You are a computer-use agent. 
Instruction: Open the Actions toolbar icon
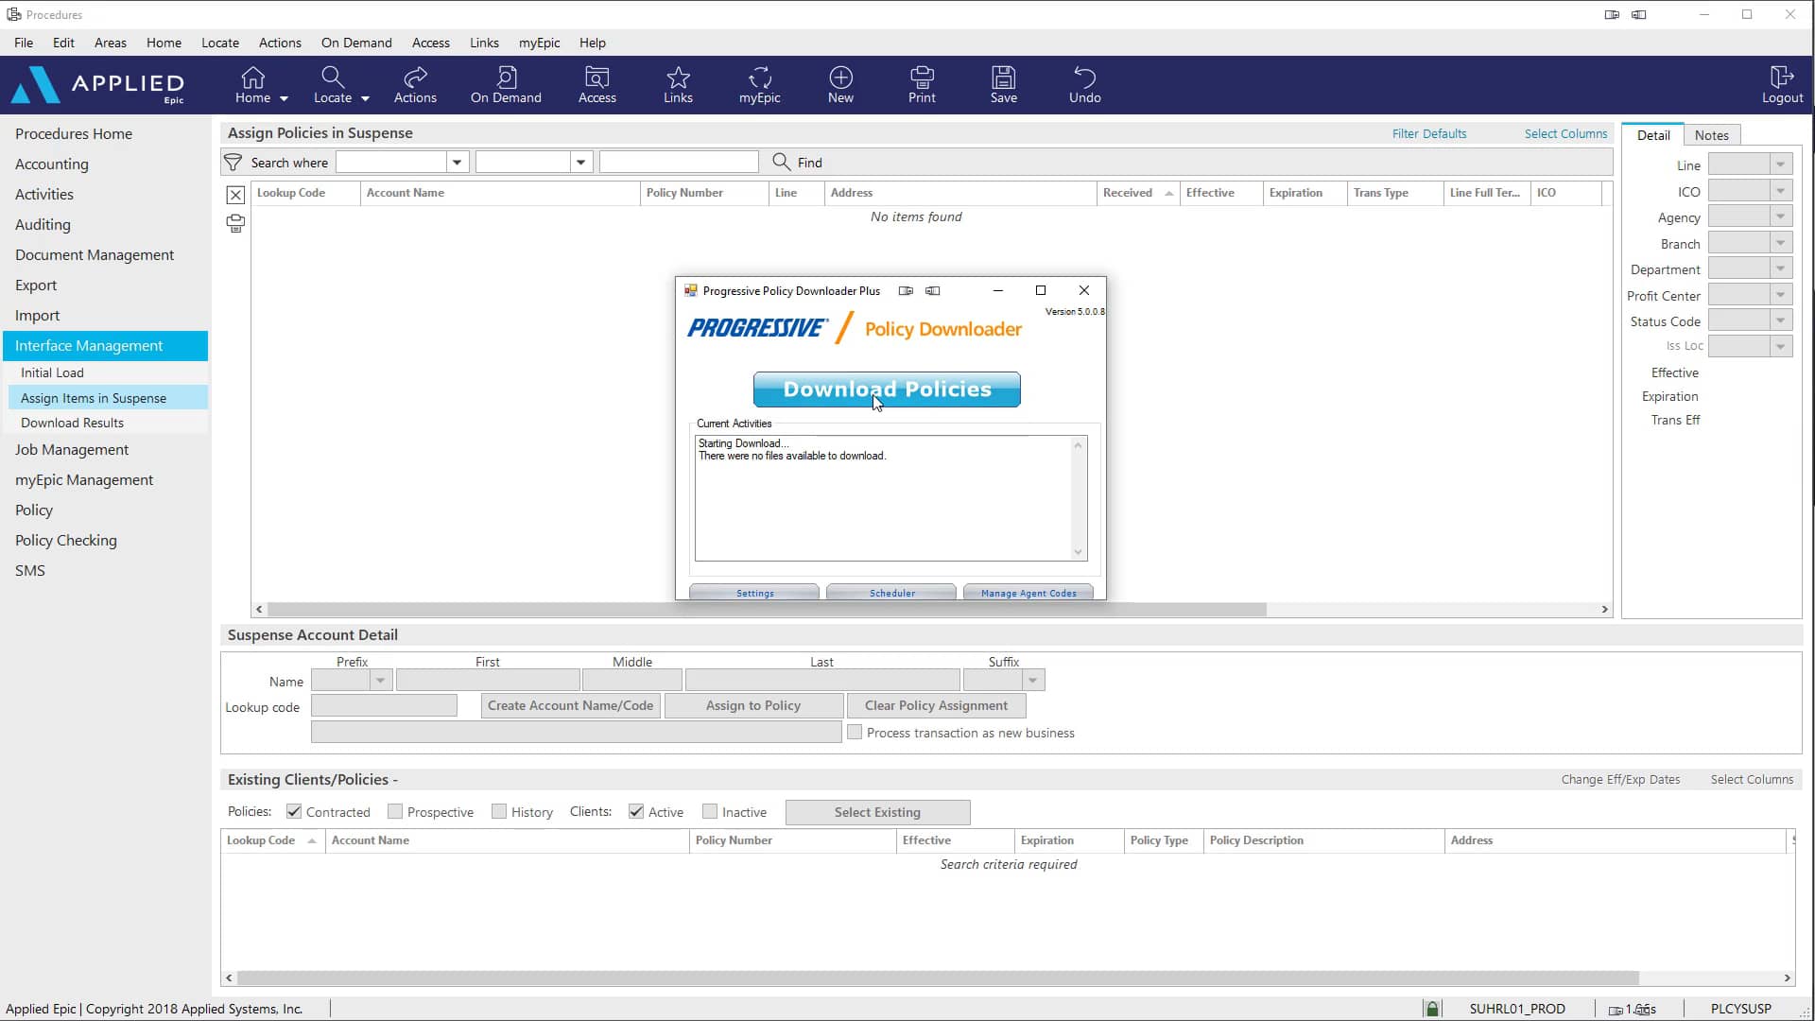coord(414,84)
